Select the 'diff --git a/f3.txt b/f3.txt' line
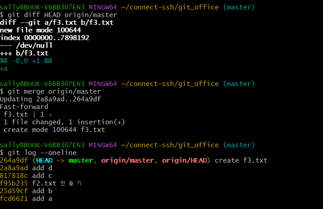 [x=57, y=23]
